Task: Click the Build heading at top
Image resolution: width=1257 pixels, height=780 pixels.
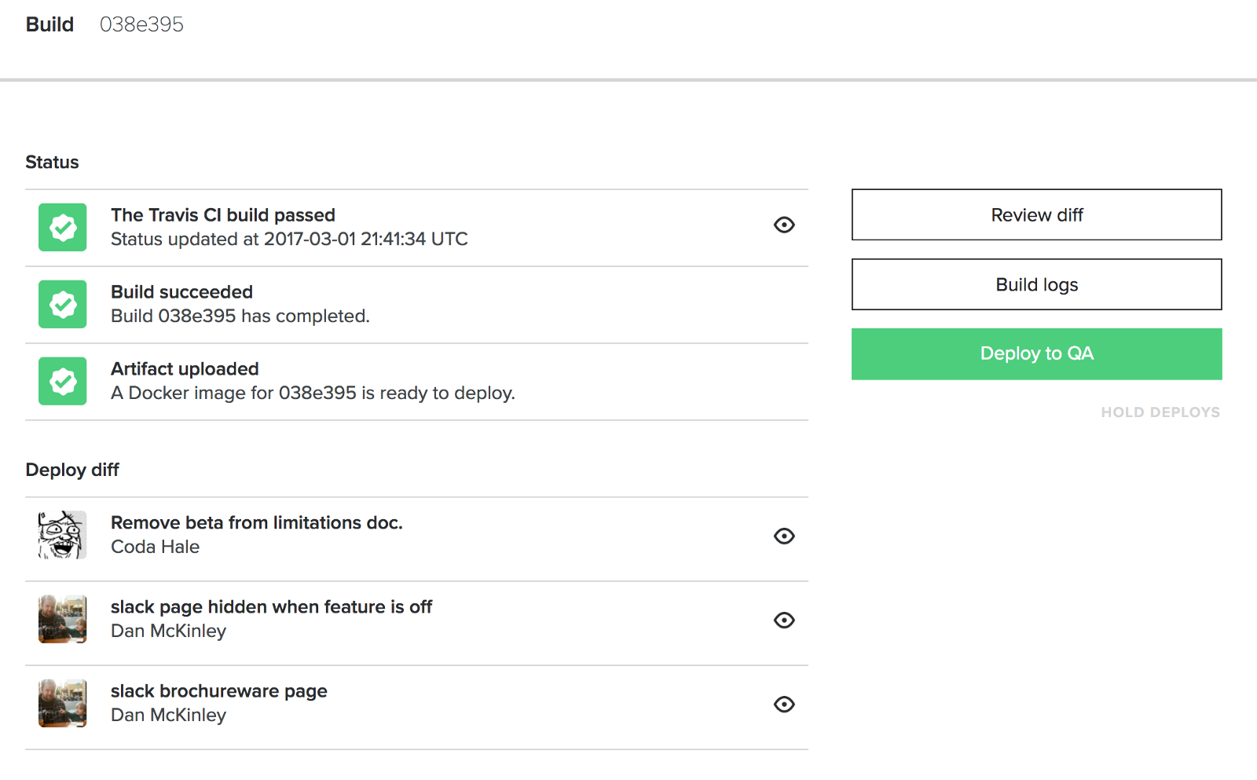Action: click(49, 25)
